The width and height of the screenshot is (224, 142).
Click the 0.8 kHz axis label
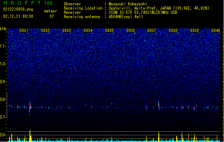(x=3, y=99)
